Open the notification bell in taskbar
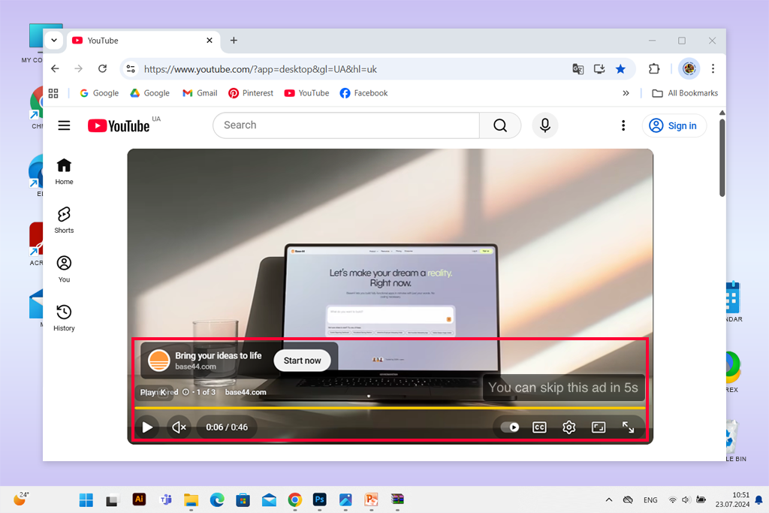The height and width of the screenshot is (513, 769). [x=758, y=499]
